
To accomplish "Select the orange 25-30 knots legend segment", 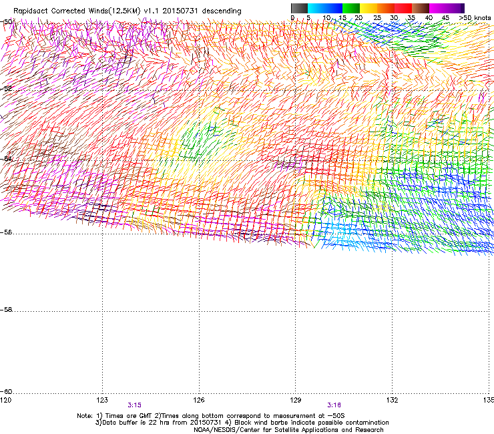I will click(x=386, y=8).
